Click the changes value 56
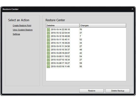136x102 pixels. 81,66
